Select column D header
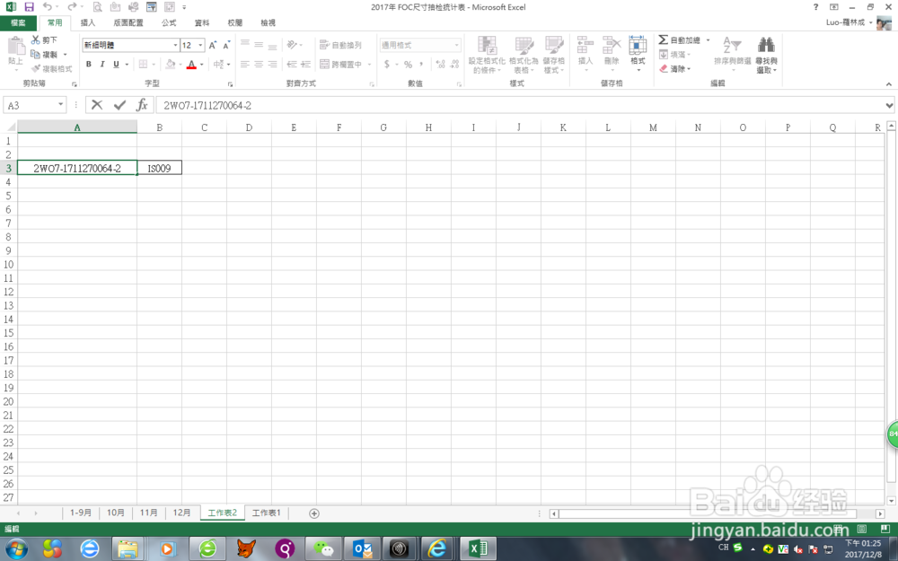 249,127
